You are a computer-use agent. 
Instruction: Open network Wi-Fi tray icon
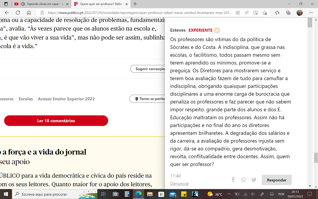(245, 194)
